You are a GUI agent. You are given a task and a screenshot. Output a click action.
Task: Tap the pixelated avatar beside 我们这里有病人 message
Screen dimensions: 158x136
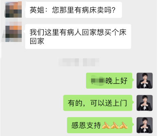tap(14, 33)
